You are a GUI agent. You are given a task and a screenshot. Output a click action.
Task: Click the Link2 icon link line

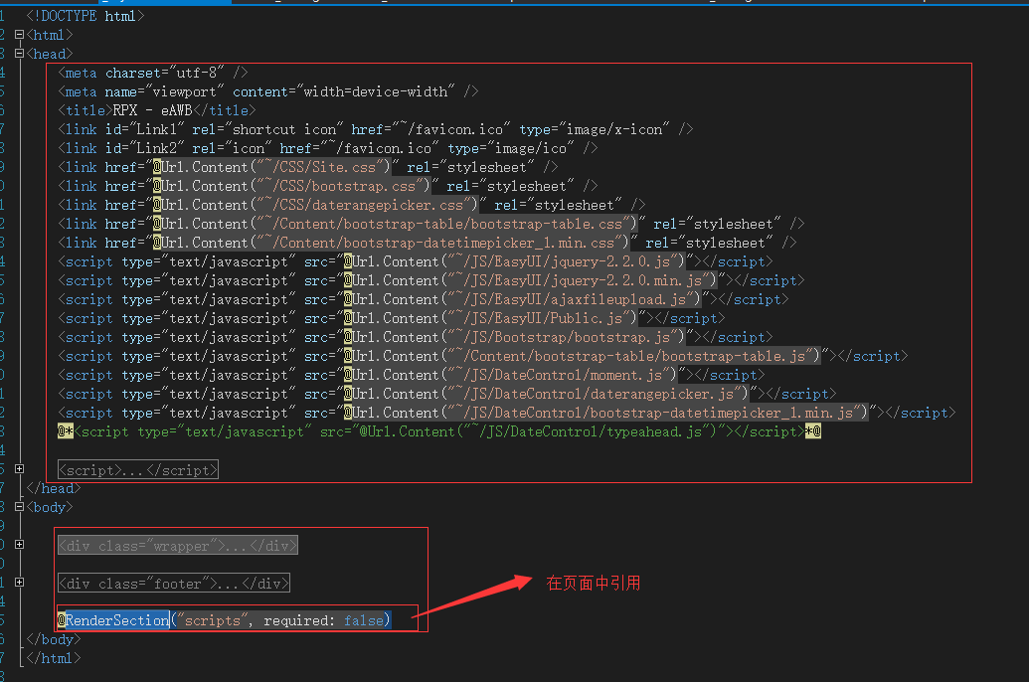(x=327, y=148)
